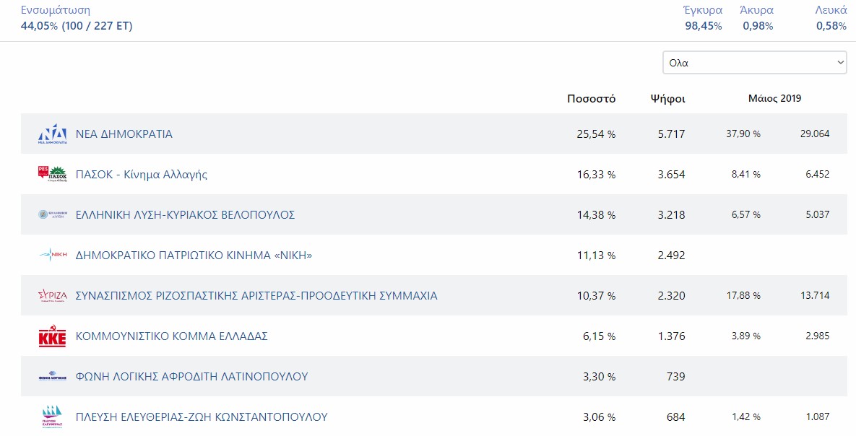Select ΕΛΛΗΝΙΚΗ ΛΥΣΗ-ΚΥΡΙΑΚΟΣ ΒΕΛΟΠΟΥΛΟΣ party name
Viewport: 856px width, 436px height.
pos(185,215)
